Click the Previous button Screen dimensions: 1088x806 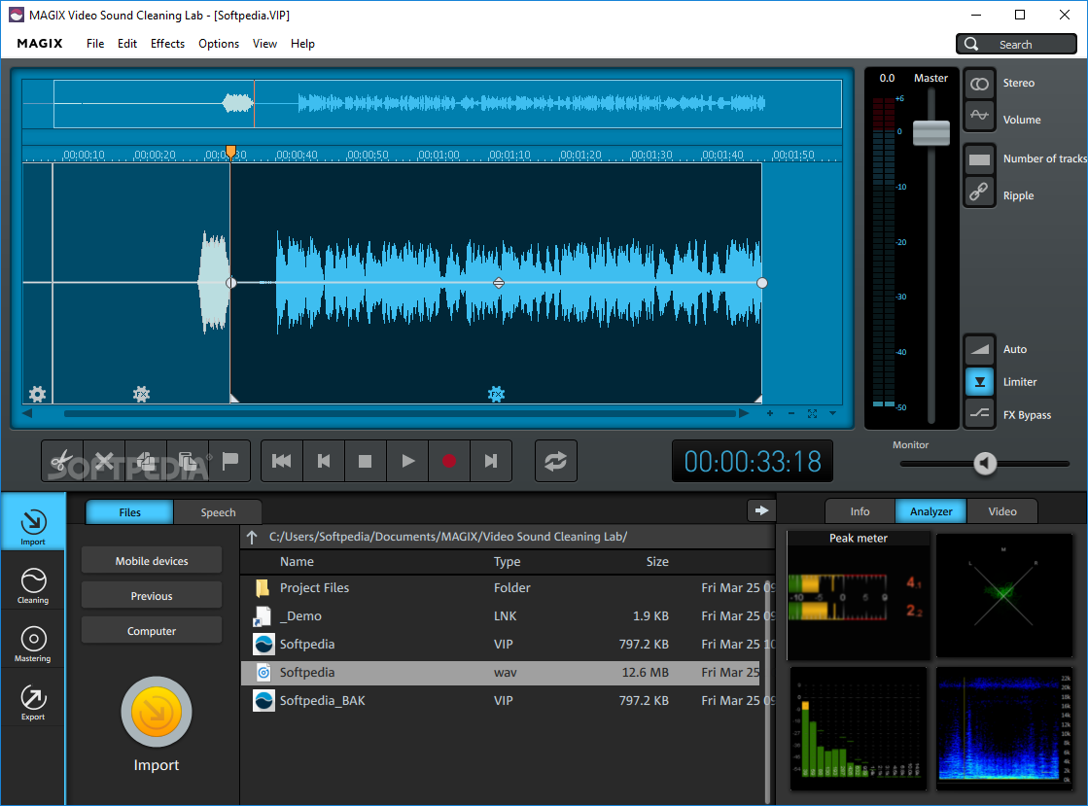coord(152,595)
